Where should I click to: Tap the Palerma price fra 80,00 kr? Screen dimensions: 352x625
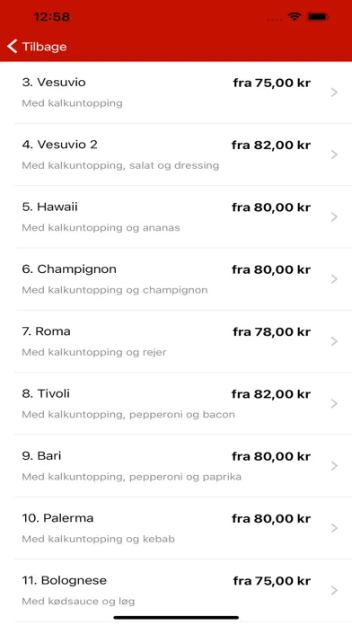tap(271, 518)
